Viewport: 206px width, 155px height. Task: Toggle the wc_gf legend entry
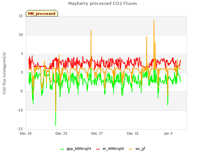click(137, 149)
